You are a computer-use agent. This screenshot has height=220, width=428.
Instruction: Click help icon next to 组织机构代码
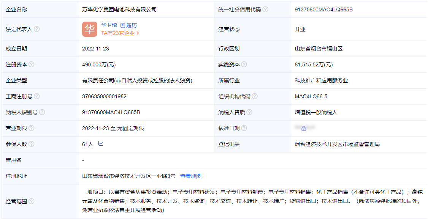coord(254,96)
